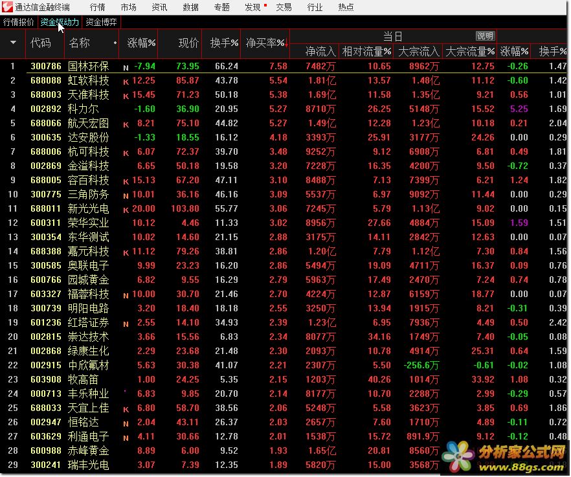The width and height of the screenshot is (571, 477).
Task: Open the 发现 menu
Action: (x=252, y=7)
